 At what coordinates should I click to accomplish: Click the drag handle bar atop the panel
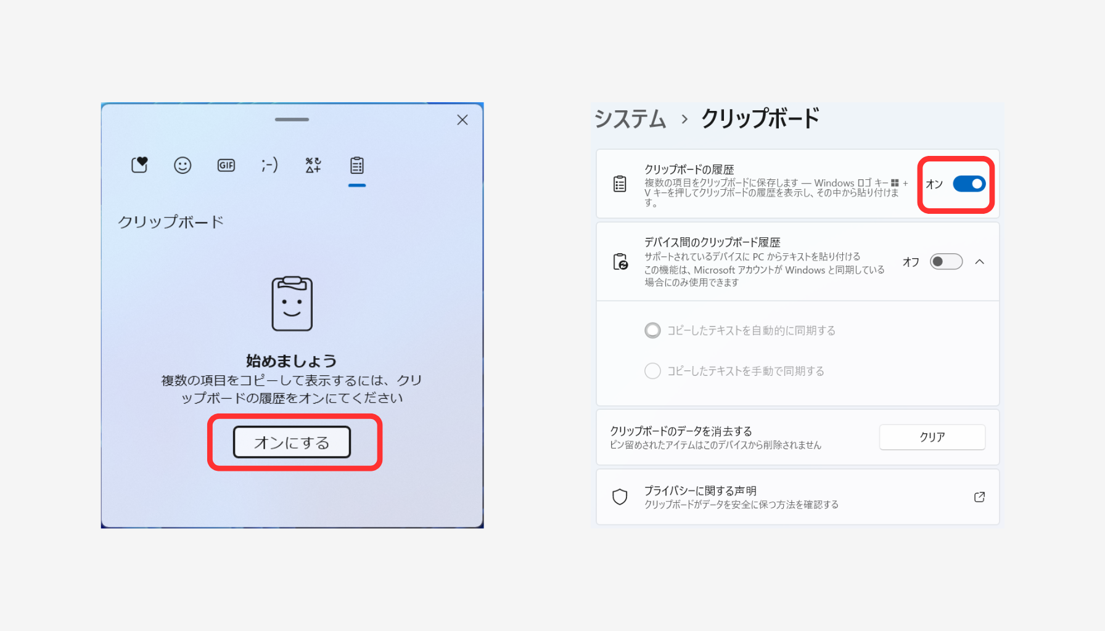[x=292, y=120]
